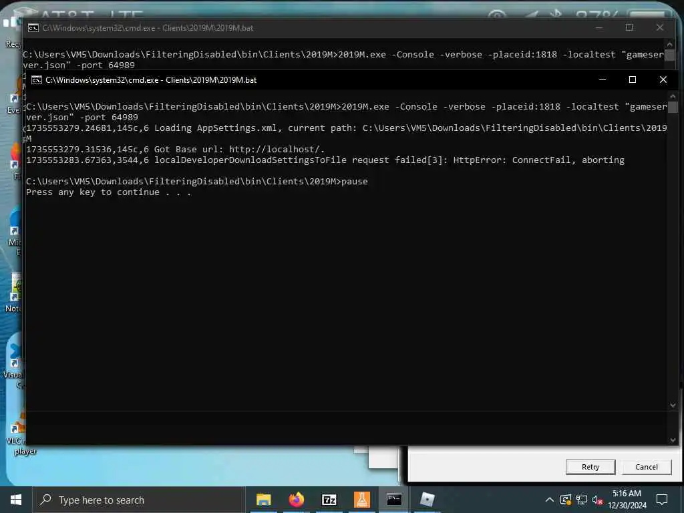Click the 'Press any key to continue' line
The width and height of the screenshot is (684, 513).
pos(109,192)
